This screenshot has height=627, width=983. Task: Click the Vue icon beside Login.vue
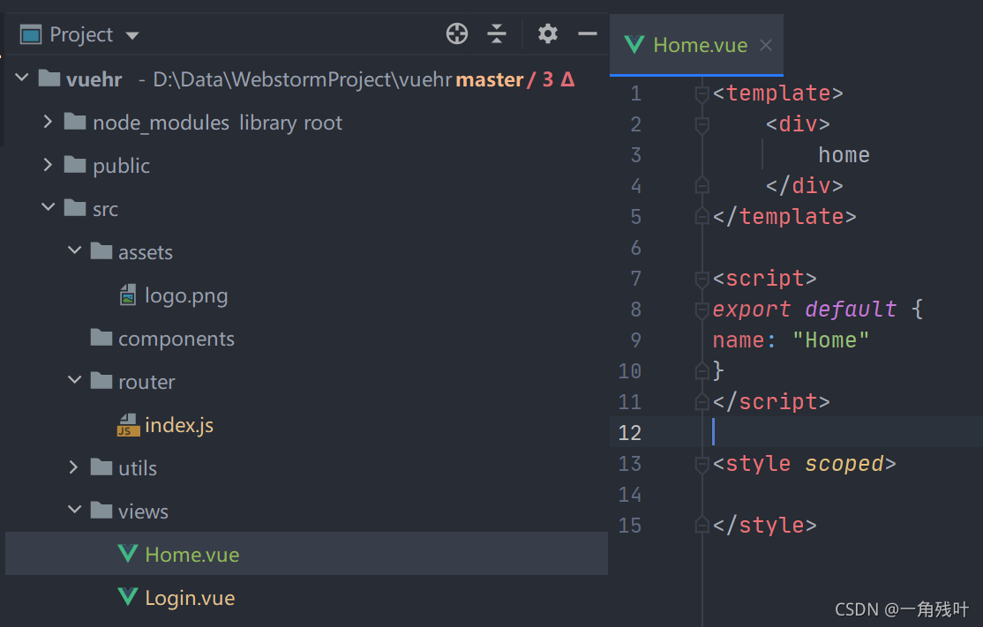128,597
